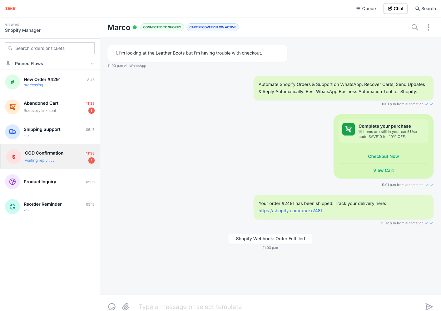Select the COD Confirmation flow
This screenshot has height=311, width=441.
pos(50,157)
